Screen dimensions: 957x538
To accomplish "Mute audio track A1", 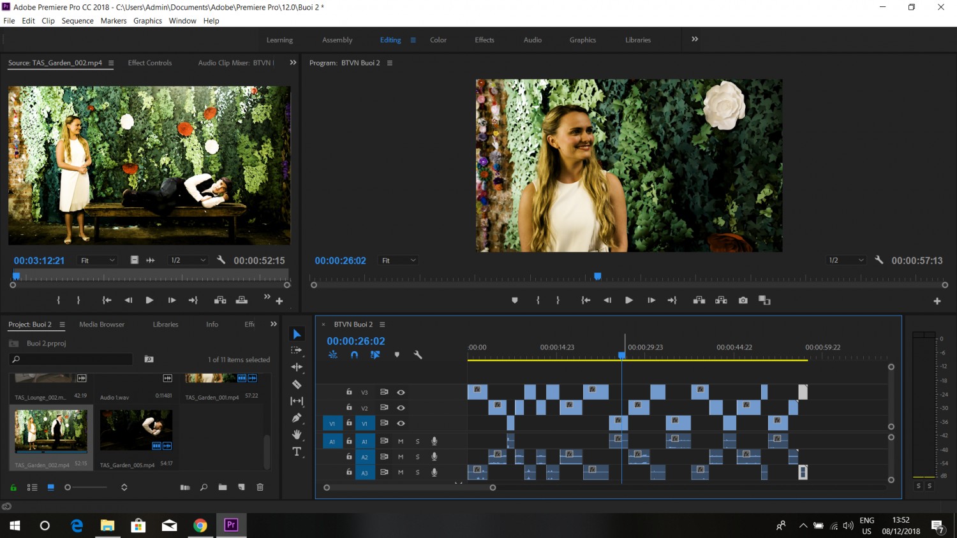I will click(401, 441).
